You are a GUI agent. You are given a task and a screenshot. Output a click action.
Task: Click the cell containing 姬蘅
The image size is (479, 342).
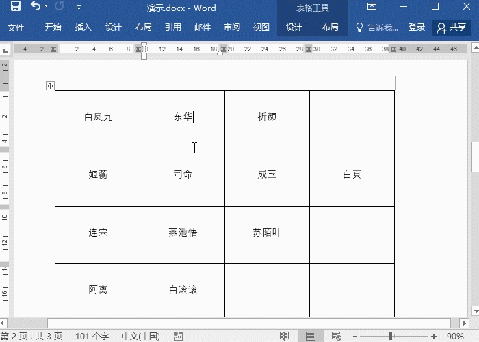coord(97,177)
